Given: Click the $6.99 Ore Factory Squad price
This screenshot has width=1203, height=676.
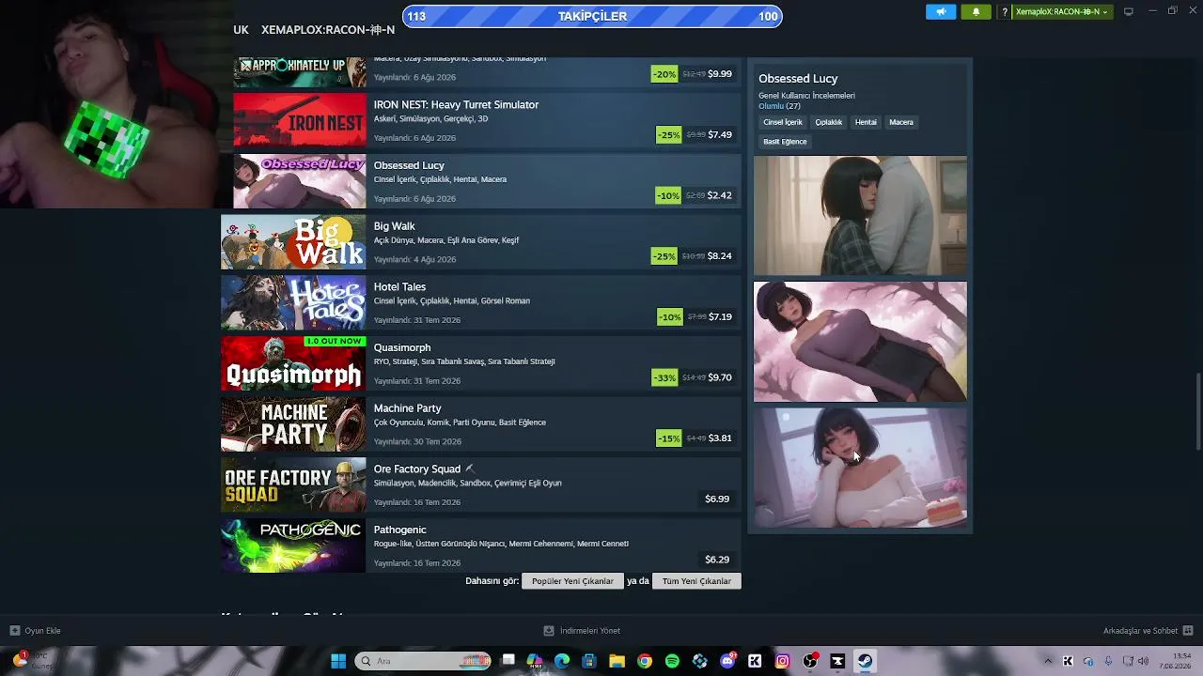Looking at the screenshot, I should pos(717,499).
